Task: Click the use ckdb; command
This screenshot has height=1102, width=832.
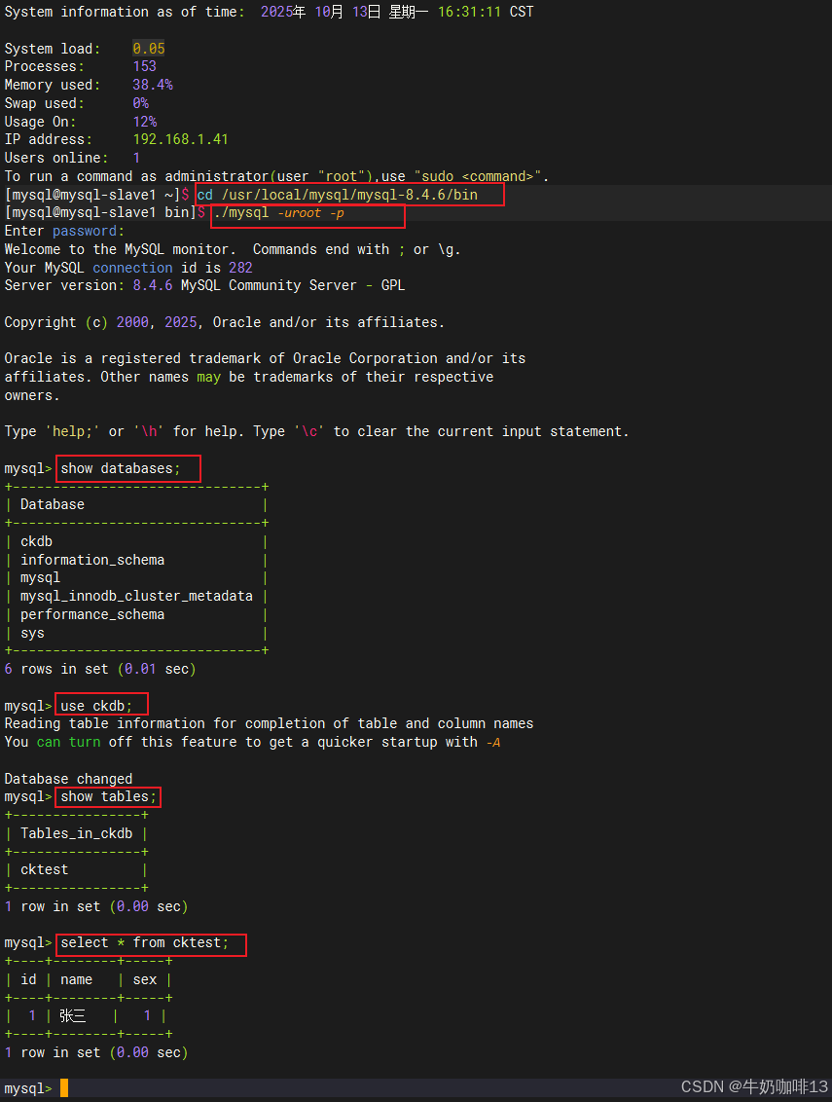Action: point(96,706)
